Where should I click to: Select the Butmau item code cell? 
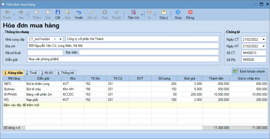point(14,89)
